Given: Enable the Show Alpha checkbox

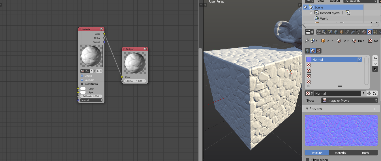Looking at the screenshot, I should 307,160.
